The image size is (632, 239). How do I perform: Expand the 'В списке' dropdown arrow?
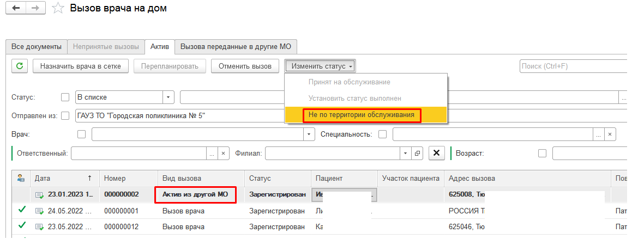point(168,97)
